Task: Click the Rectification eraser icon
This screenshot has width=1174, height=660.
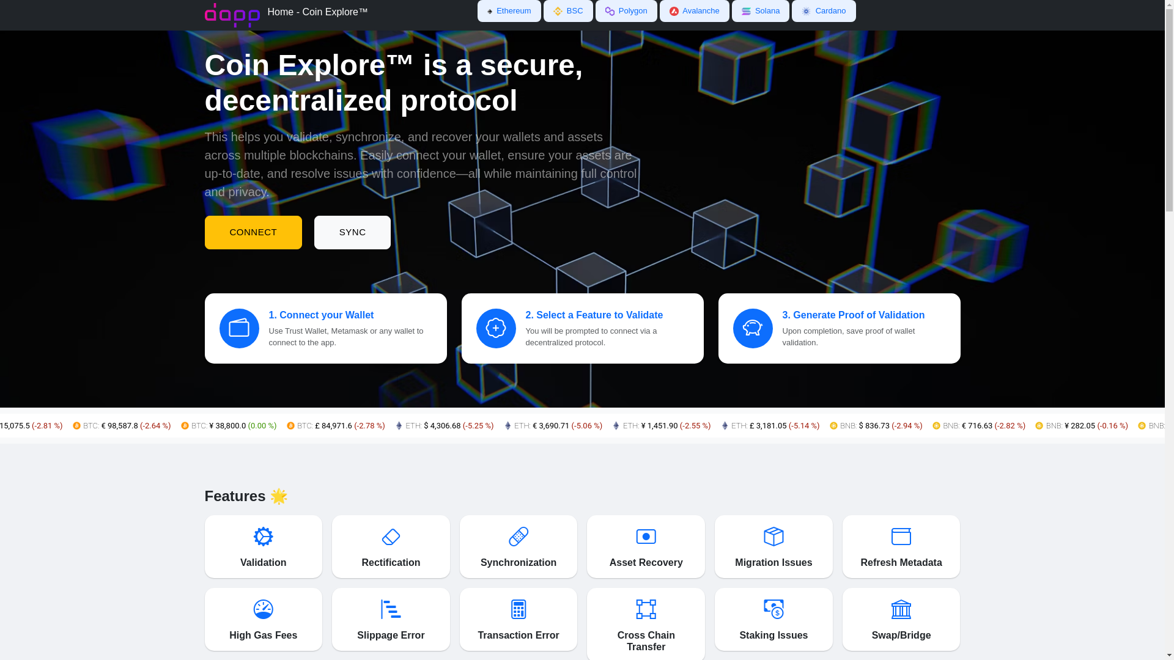Action: point(391,537)
